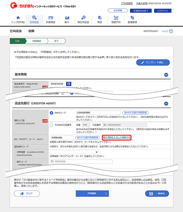Image resolution: width=183 pixels, height=212 pixels.
Task: Click the help question mark icon
Action: 171,31
